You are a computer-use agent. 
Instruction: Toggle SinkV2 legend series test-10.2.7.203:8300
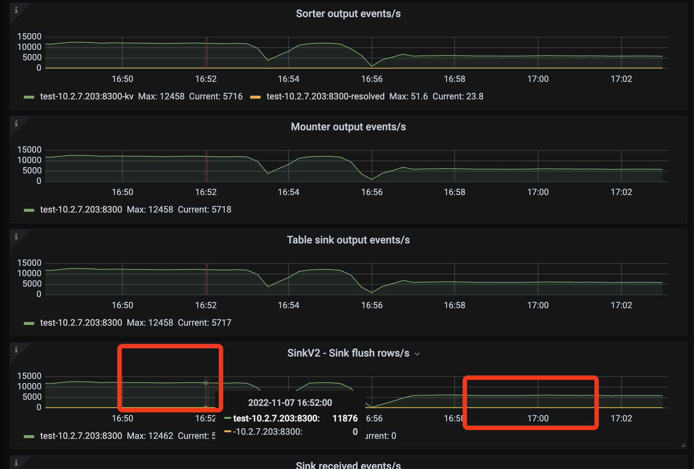81,436
